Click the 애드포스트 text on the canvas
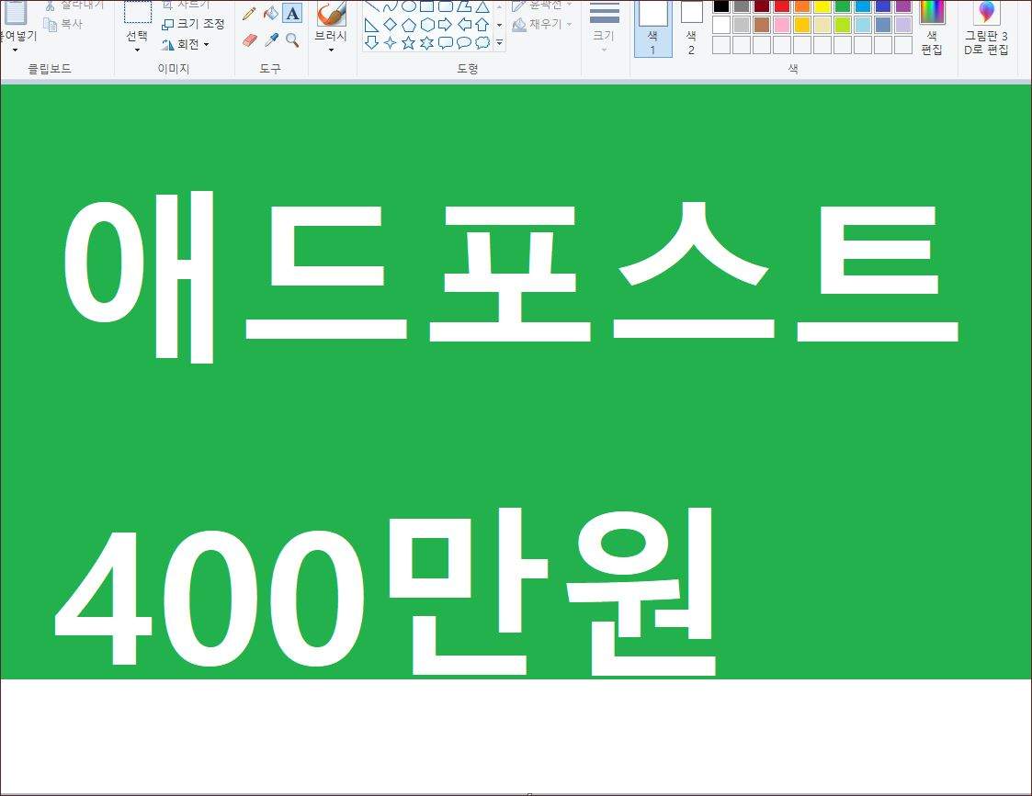This screenshot has height=796, width=1032. [511, 276]
